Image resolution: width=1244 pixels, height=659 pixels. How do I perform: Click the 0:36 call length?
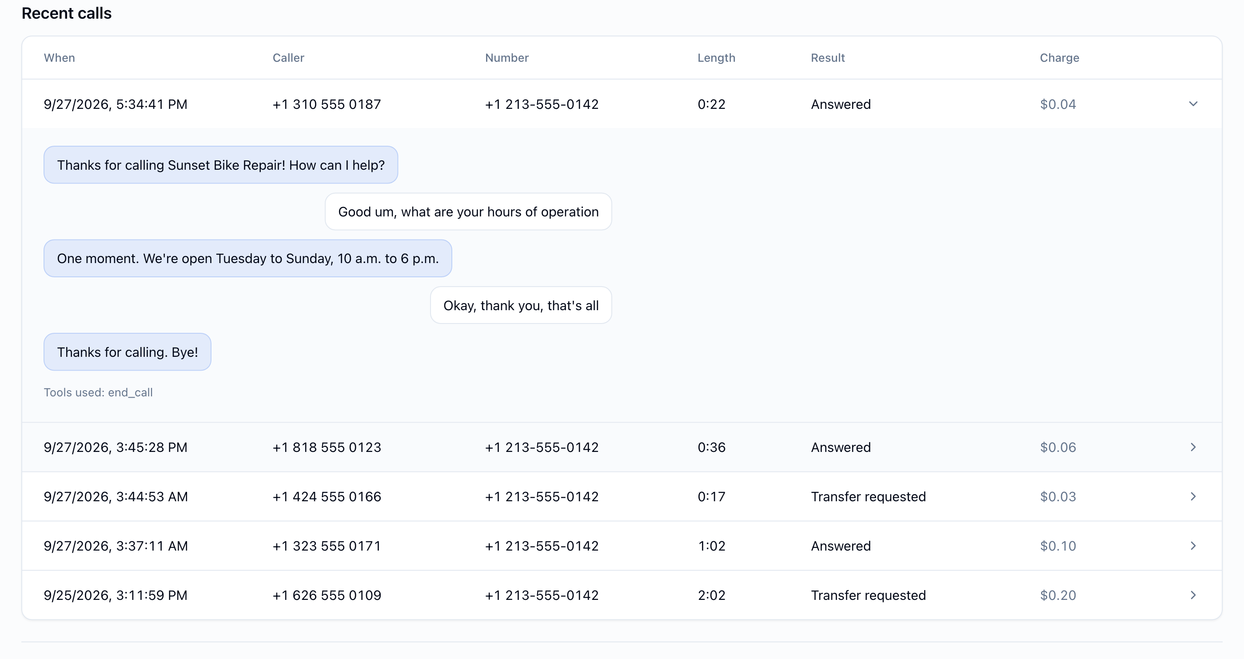(711, 447)
